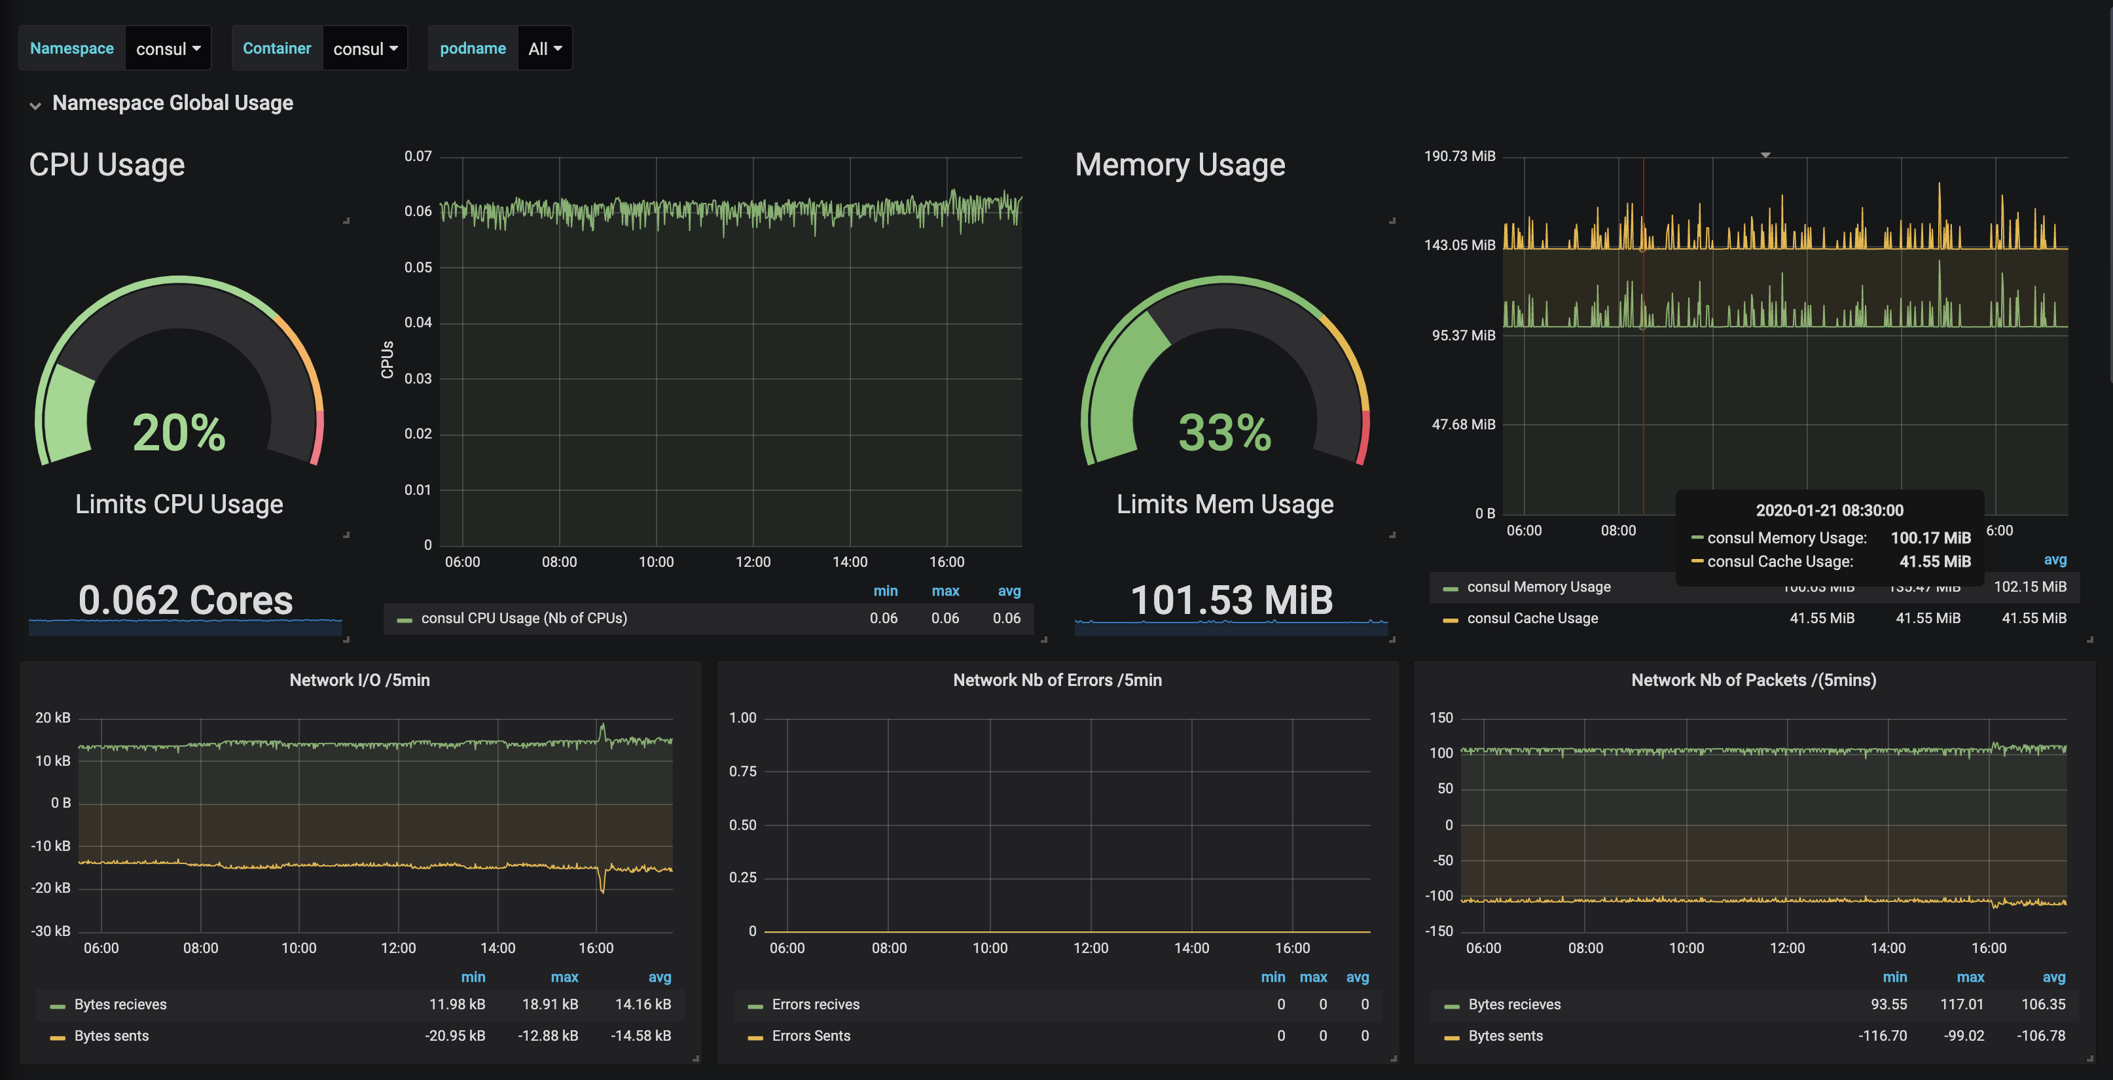This screenshot has width=2113, height=1080.
Task: Grab resize handle of Network Nb of Errors panel
Action: click(1393, 1058)
